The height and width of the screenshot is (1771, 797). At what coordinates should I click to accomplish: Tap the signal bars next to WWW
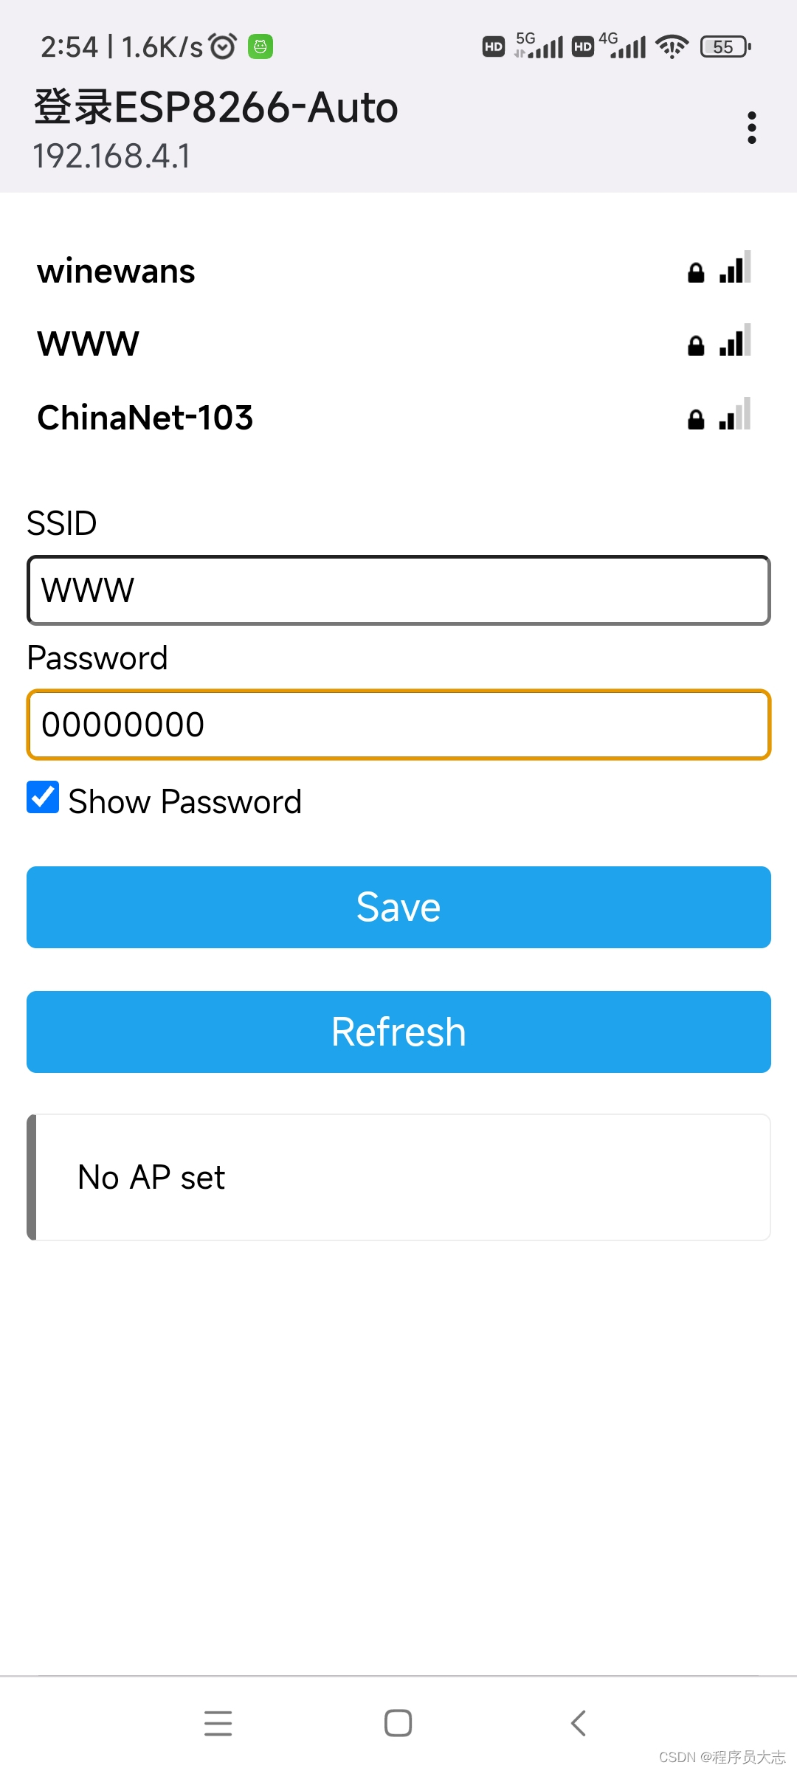pos(735,340)
